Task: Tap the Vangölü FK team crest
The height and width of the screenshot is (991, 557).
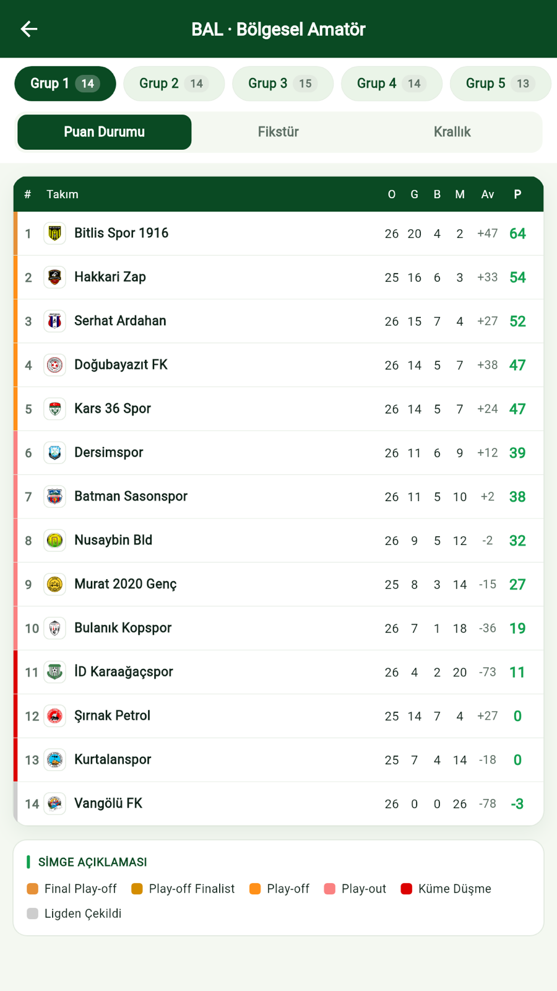Action: pos(54,804)
